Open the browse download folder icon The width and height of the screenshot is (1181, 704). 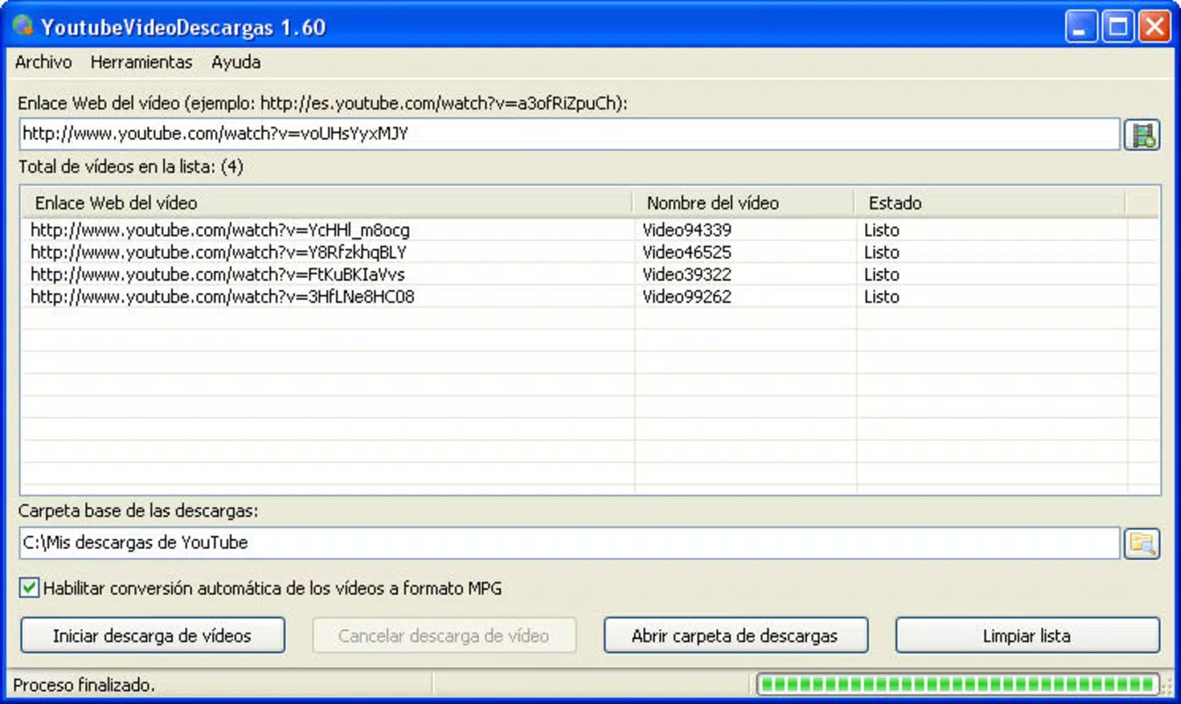(1142, 543)
